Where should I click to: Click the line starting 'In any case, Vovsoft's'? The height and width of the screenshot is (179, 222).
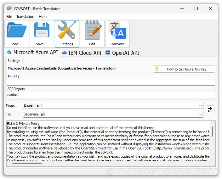pyautogui.click(x=108, y=140)
